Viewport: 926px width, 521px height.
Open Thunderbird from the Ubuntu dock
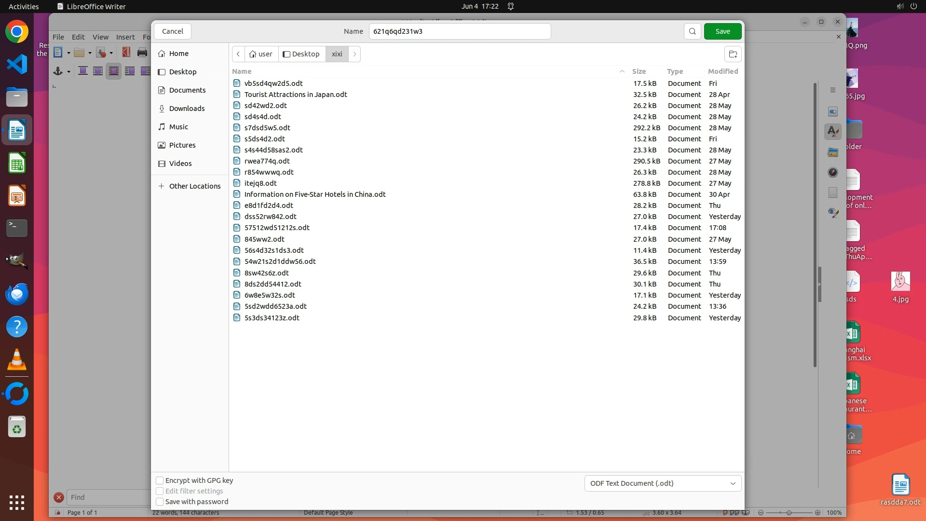click(x=17, y=294)
